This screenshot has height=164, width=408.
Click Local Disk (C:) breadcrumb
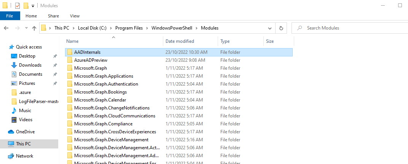pos(92,28)
